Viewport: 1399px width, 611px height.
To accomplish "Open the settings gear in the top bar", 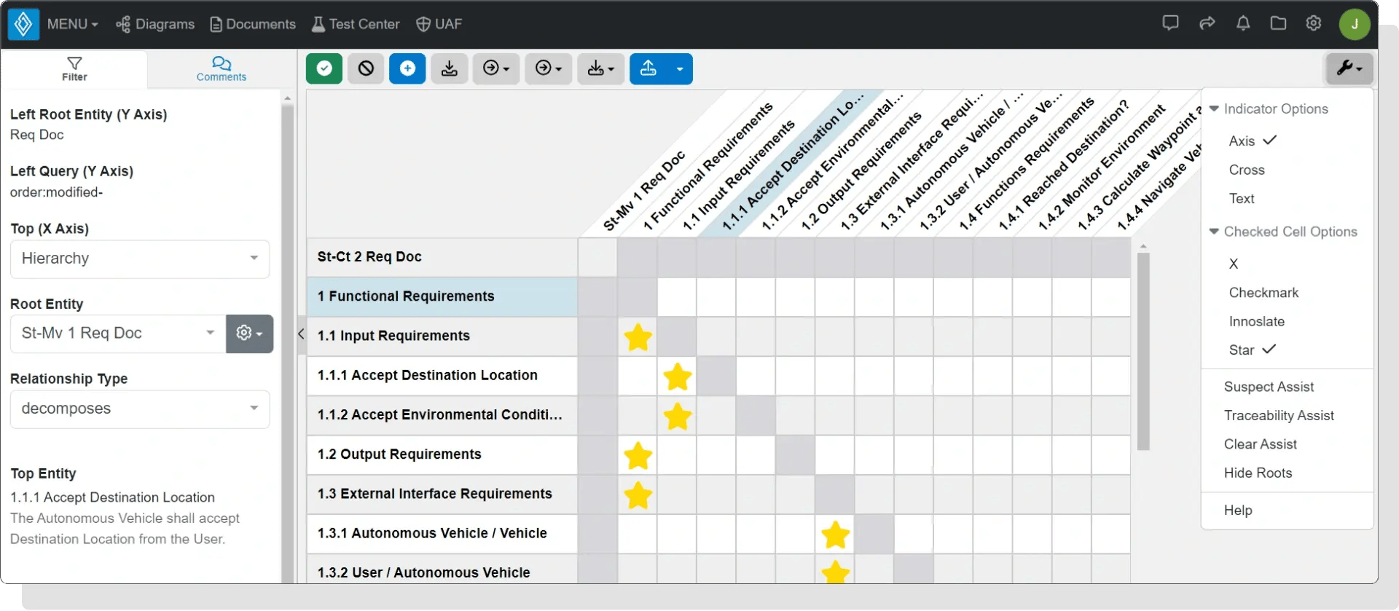I will click(1313, 23).
